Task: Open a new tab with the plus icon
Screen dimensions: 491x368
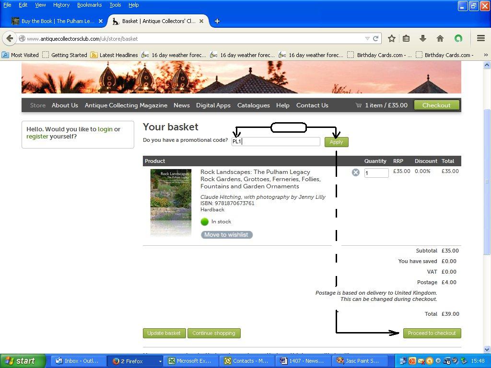Action: point(217,21)
